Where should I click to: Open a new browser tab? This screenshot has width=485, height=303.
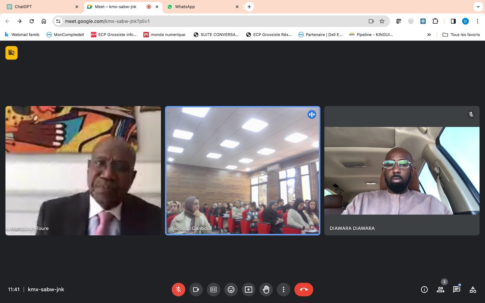pyautogui.click(x=249, y=7)
